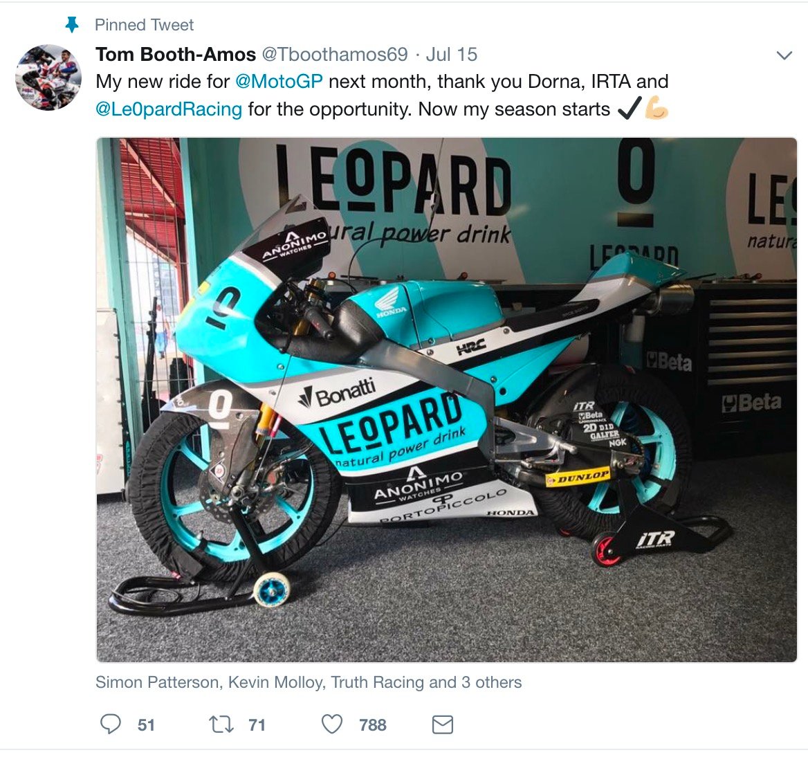
Task: Click the pinned tweet pushpin icon
Action: pos(72,24)
